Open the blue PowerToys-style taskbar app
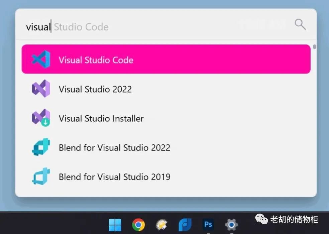This screenshot has width=329, height=234. coord(185,225)
